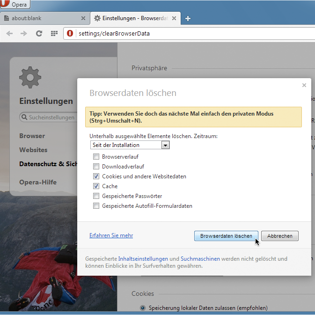This screenshot has height=315, width=315.
Task: Open the Zeitraum dropdown Seit der Installation
Action: (130, 145)
